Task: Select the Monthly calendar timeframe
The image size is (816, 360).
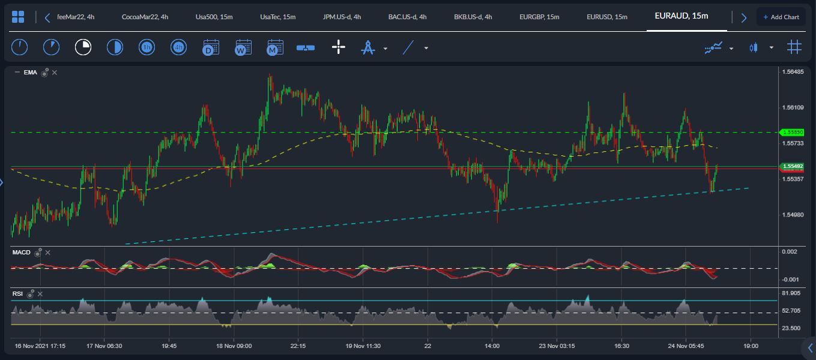Action: click(x=274, y=47)
